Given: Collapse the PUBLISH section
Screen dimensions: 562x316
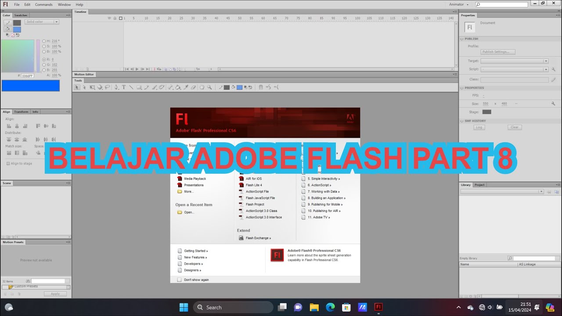Looking at the screenshot, I should (x=462, y=39).
